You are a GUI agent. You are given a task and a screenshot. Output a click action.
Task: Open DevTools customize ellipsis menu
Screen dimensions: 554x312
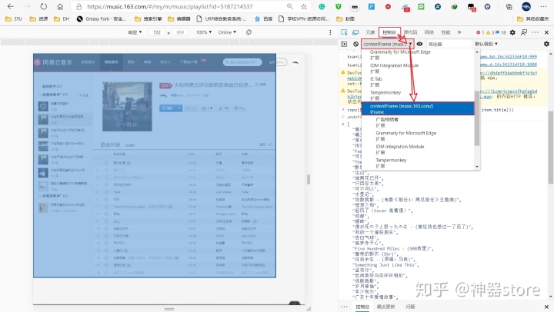(536, 32)
